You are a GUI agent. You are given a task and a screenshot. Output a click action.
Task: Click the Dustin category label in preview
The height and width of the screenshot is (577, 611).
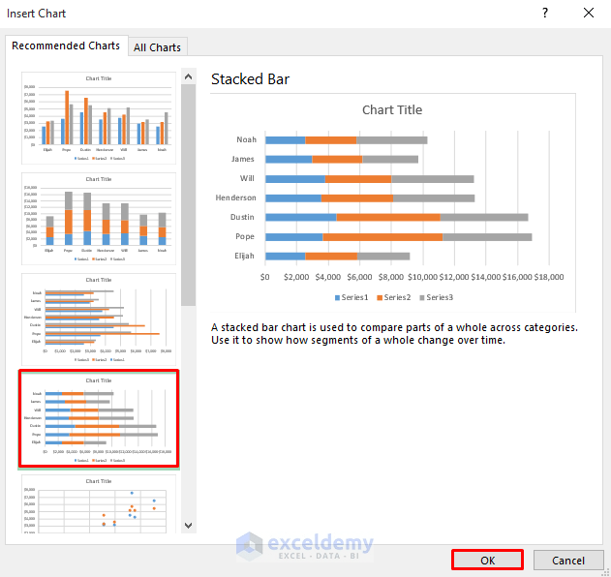(242, 217)
